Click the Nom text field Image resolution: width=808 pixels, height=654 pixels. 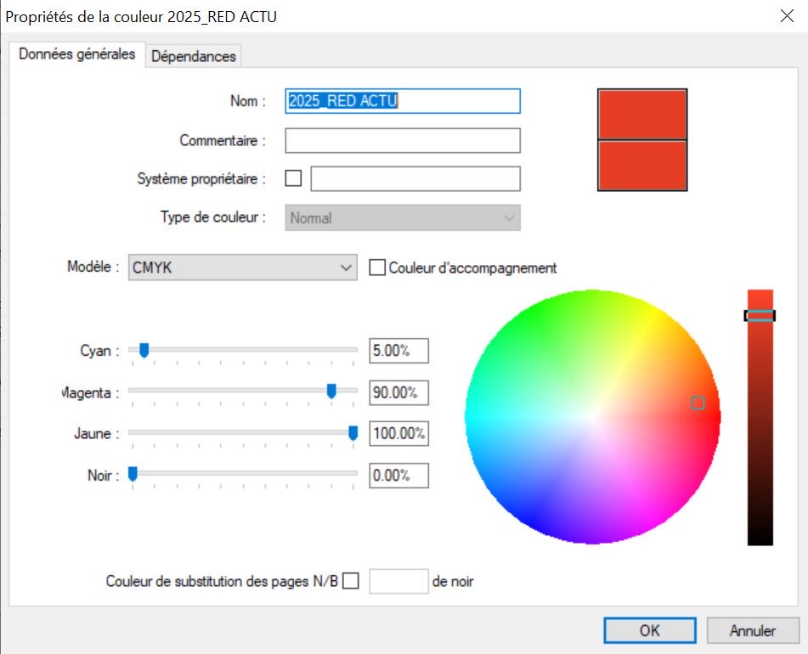(403, 101)
